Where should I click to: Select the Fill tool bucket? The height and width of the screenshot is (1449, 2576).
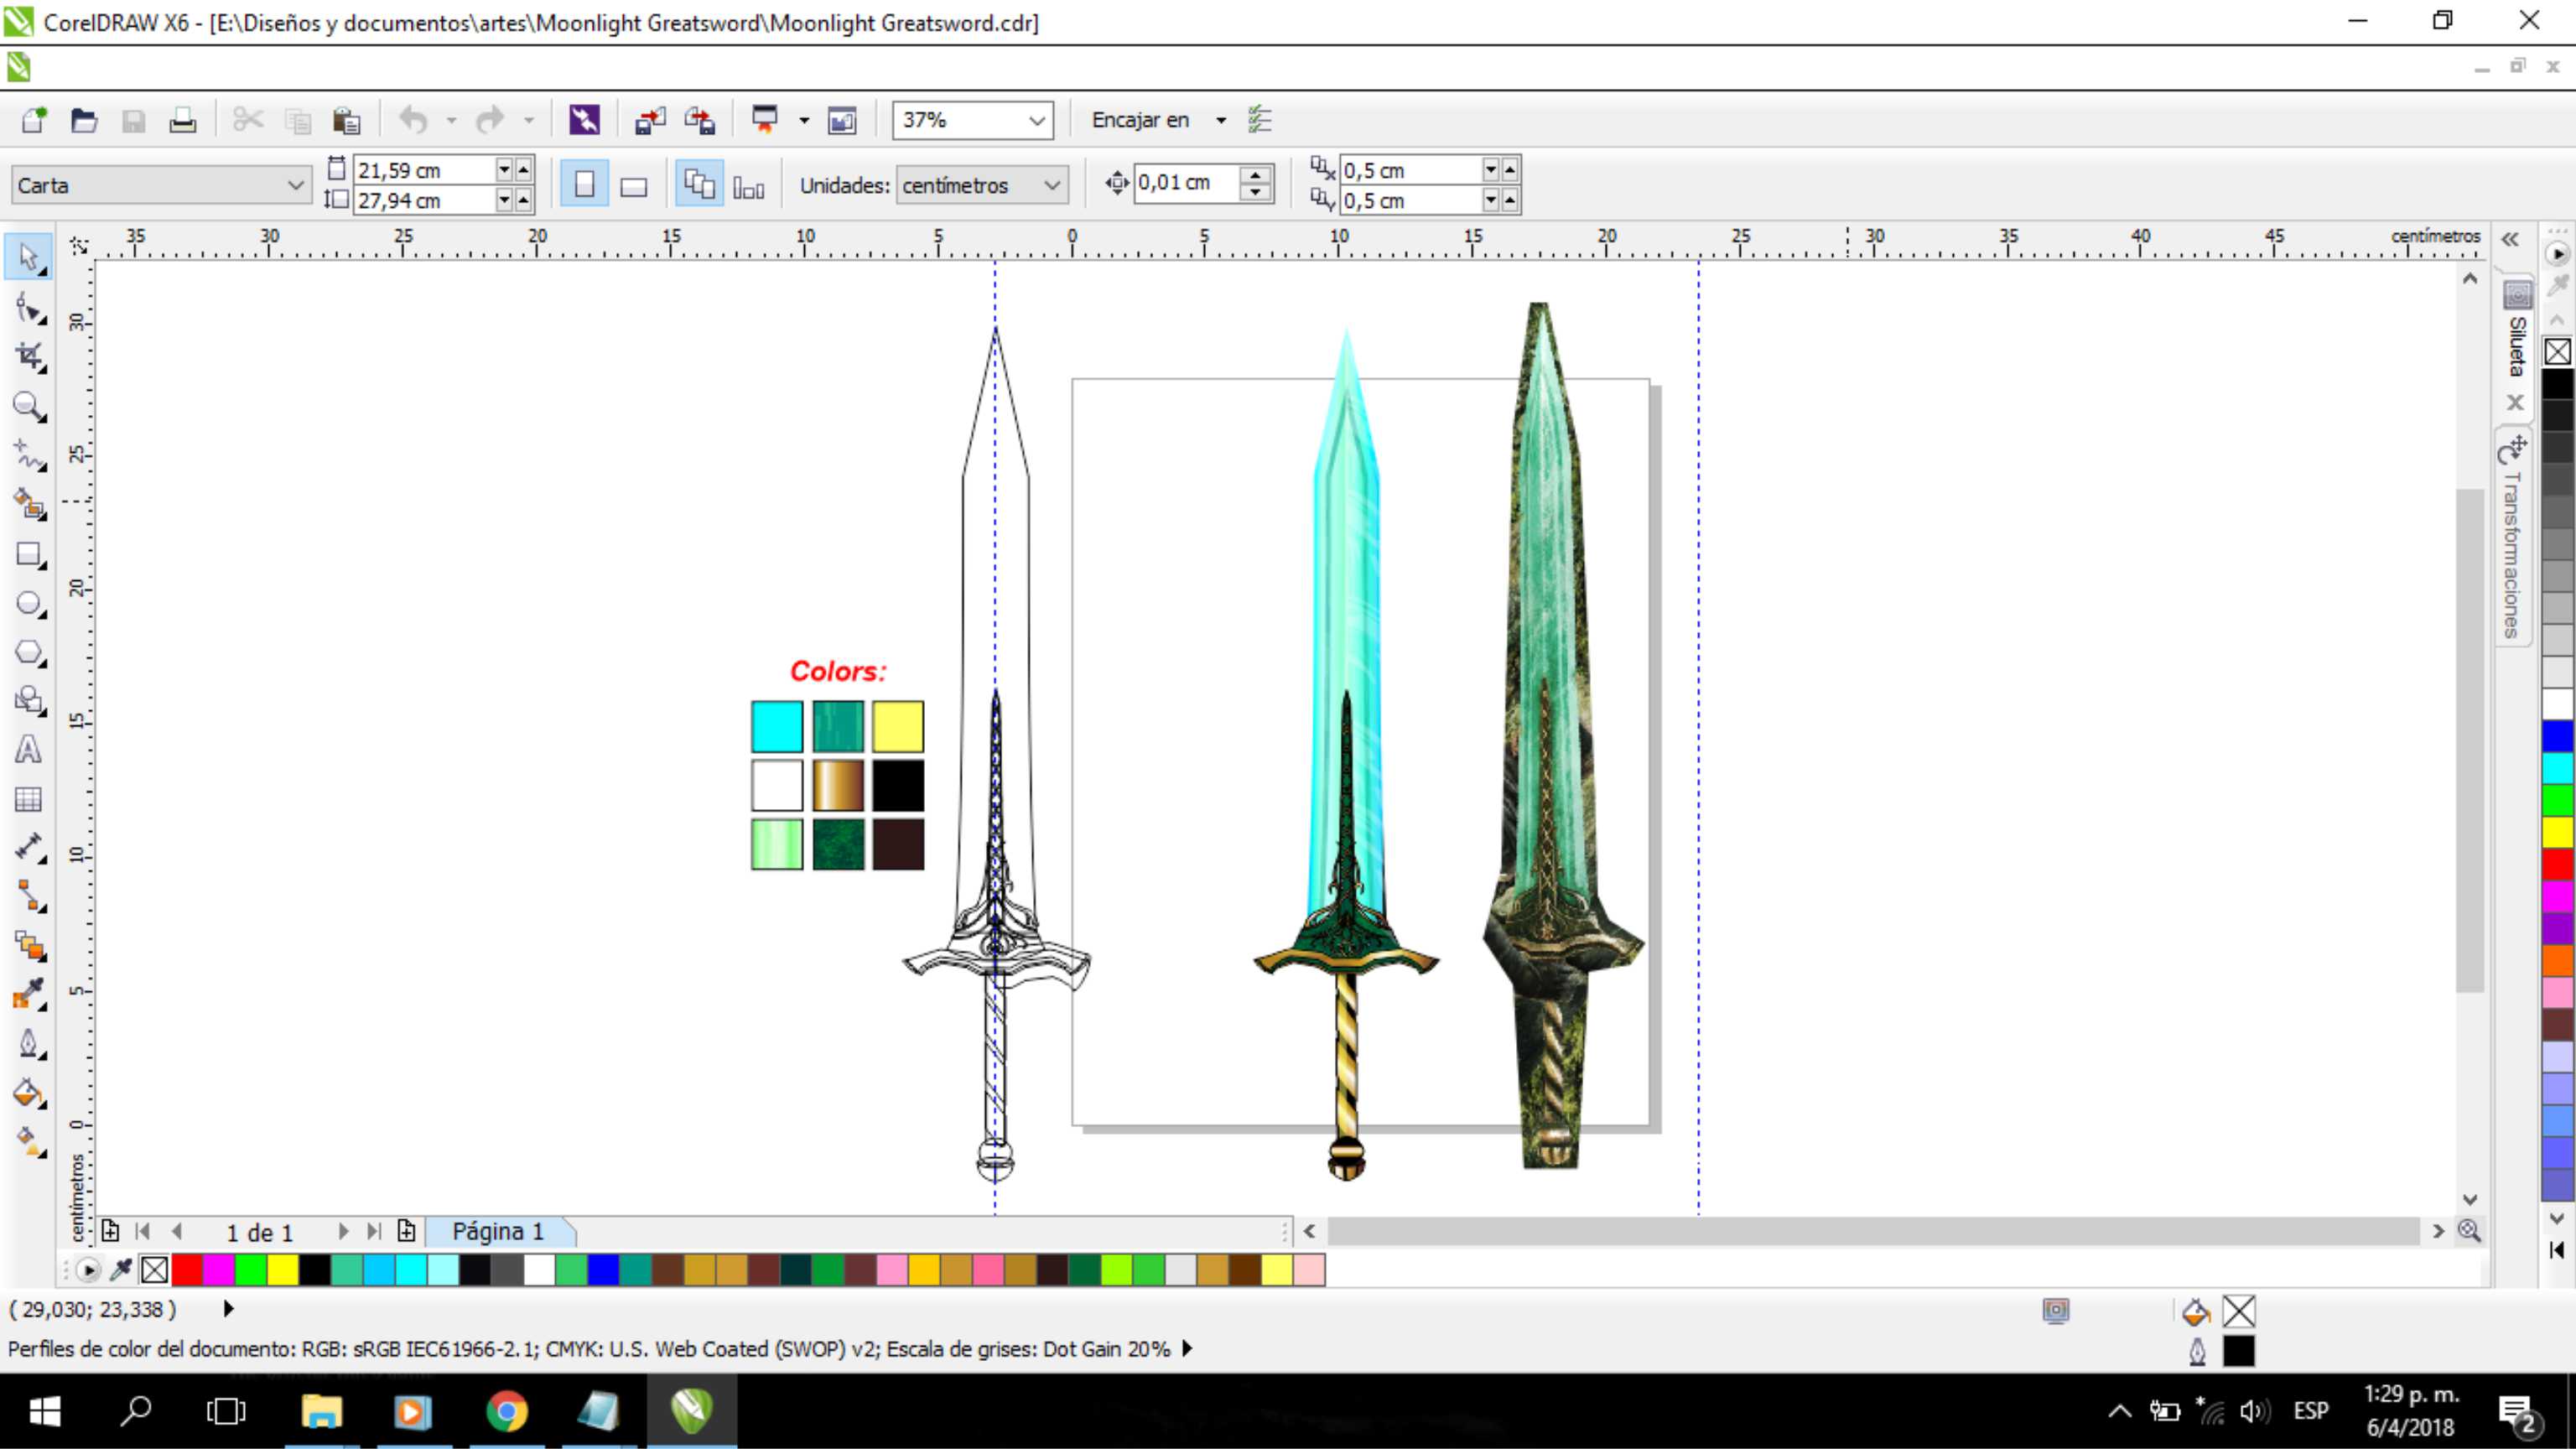click(x=29, y=1093)
